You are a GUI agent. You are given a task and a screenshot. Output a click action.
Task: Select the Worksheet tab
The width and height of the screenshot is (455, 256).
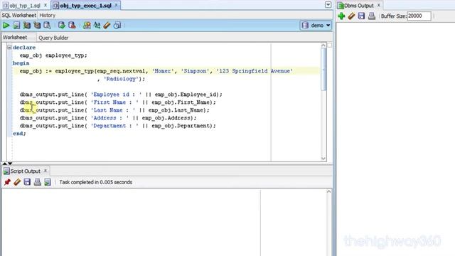[15, 38]
